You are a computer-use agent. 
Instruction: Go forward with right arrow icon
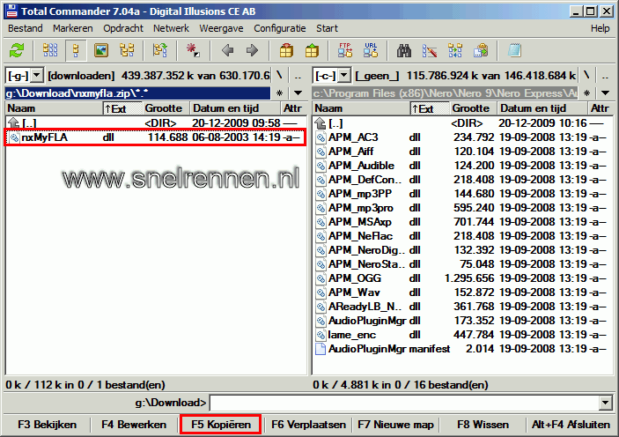coord(252,50)
